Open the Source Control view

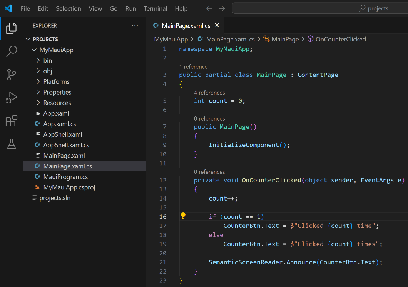(x=11, y=75)
